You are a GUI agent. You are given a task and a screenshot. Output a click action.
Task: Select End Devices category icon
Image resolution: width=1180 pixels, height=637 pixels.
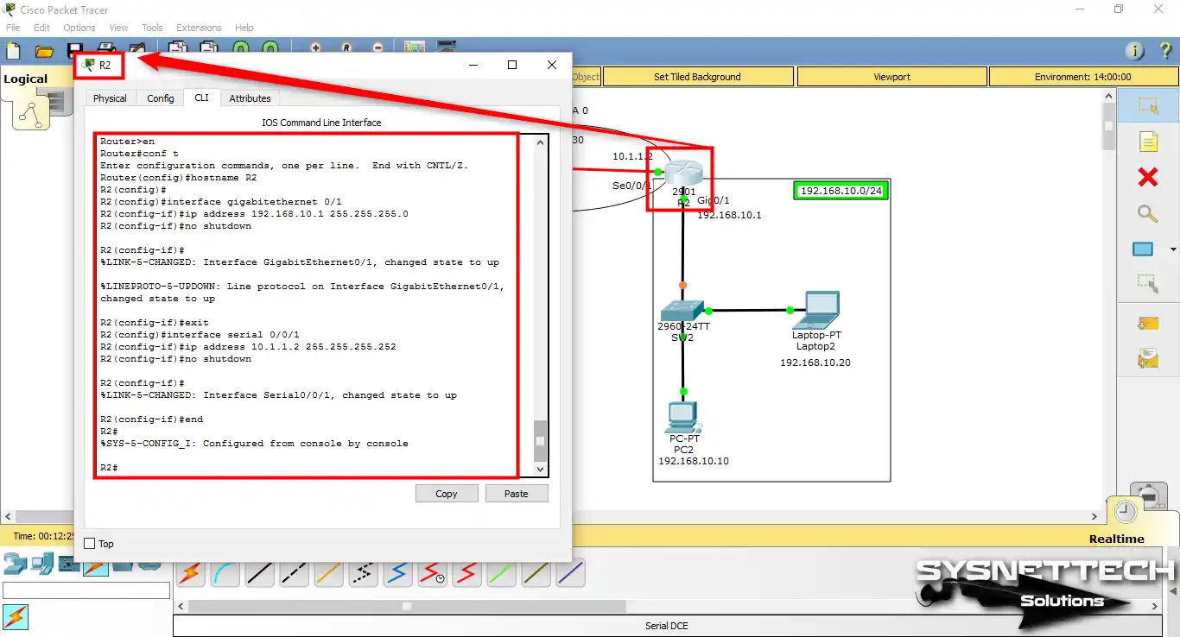click(41, 565)
